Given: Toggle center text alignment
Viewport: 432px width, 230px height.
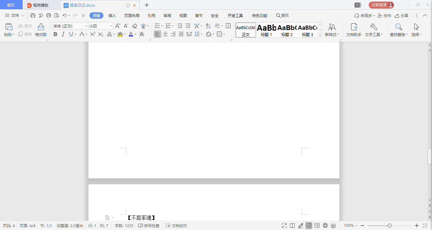Looking at the screenshot, I should click(165, 34).
